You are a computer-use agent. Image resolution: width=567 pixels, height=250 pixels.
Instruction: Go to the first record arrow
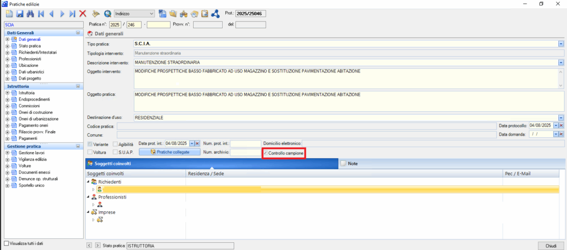coord(40,13)
